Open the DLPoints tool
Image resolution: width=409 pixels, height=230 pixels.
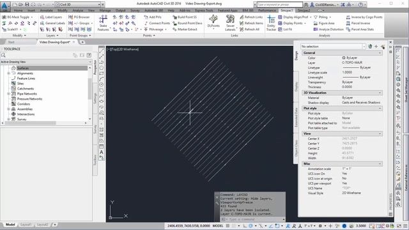click(213, 22)
